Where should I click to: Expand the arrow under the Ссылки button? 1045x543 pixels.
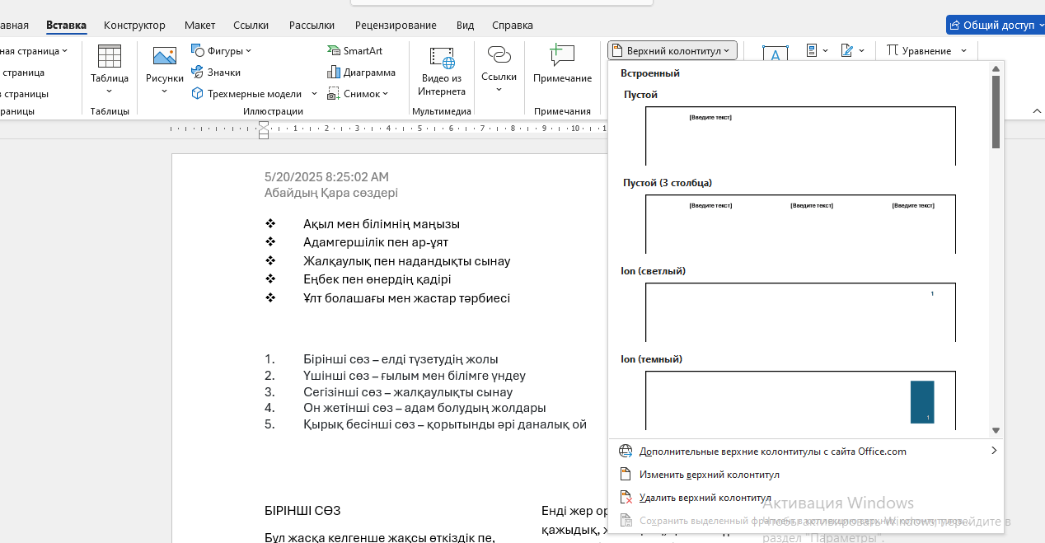[x=499, y=89]
